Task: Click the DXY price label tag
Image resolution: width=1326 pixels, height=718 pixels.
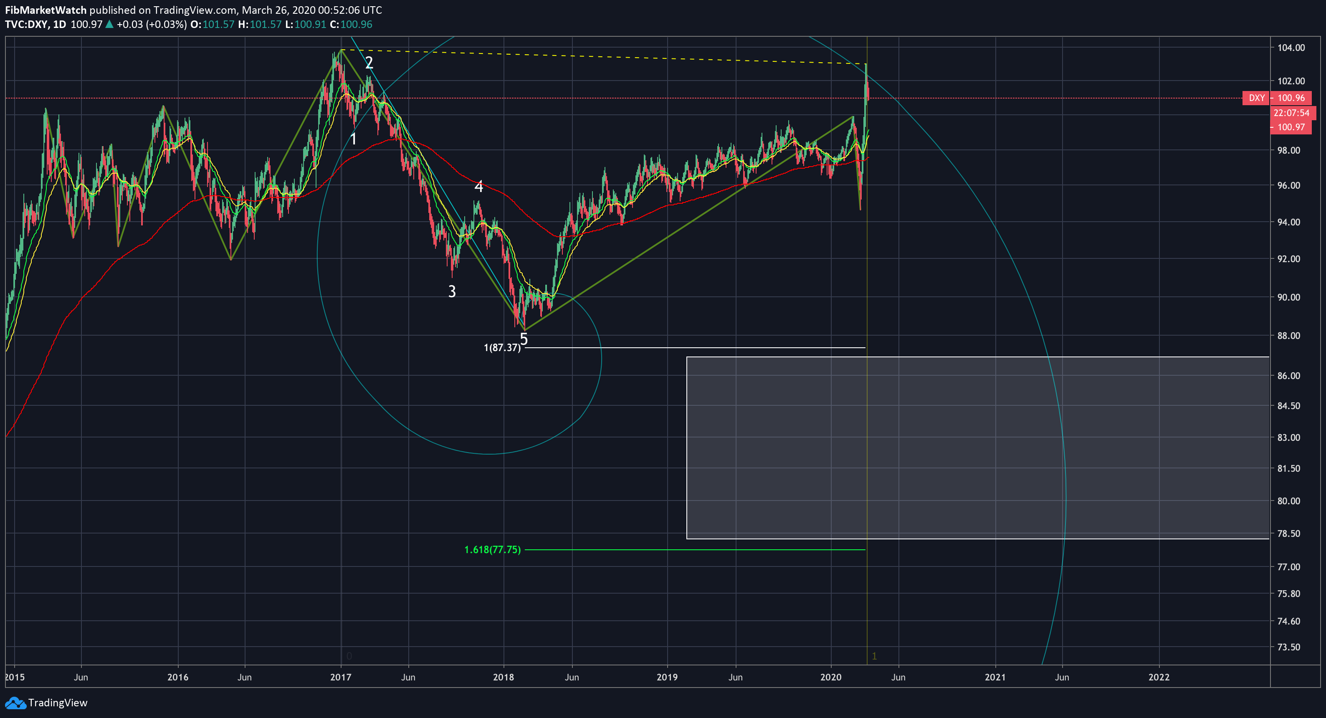Action: pos(1257,98)
